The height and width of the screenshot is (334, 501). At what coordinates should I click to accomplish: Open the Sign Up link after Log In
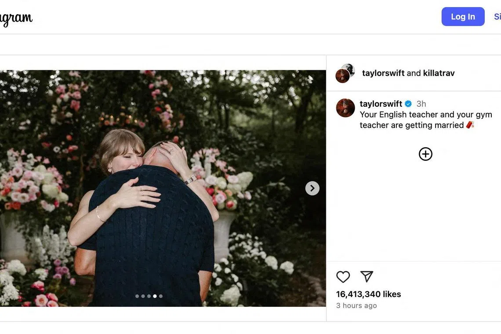click(497, 17)
